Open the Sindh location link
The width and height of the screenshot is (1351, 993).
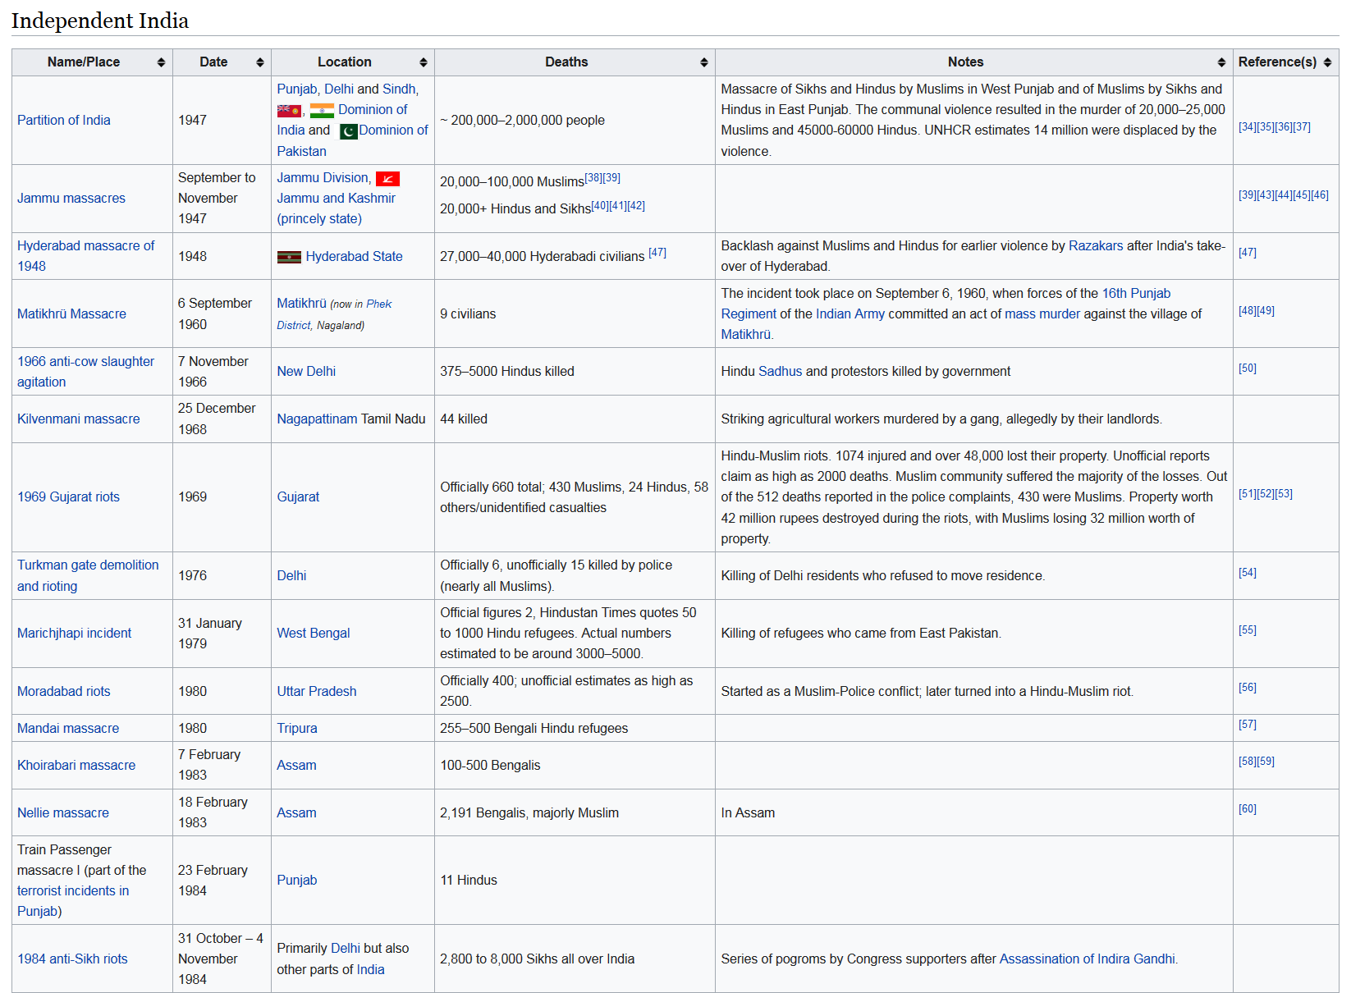(x=399, y=89)
